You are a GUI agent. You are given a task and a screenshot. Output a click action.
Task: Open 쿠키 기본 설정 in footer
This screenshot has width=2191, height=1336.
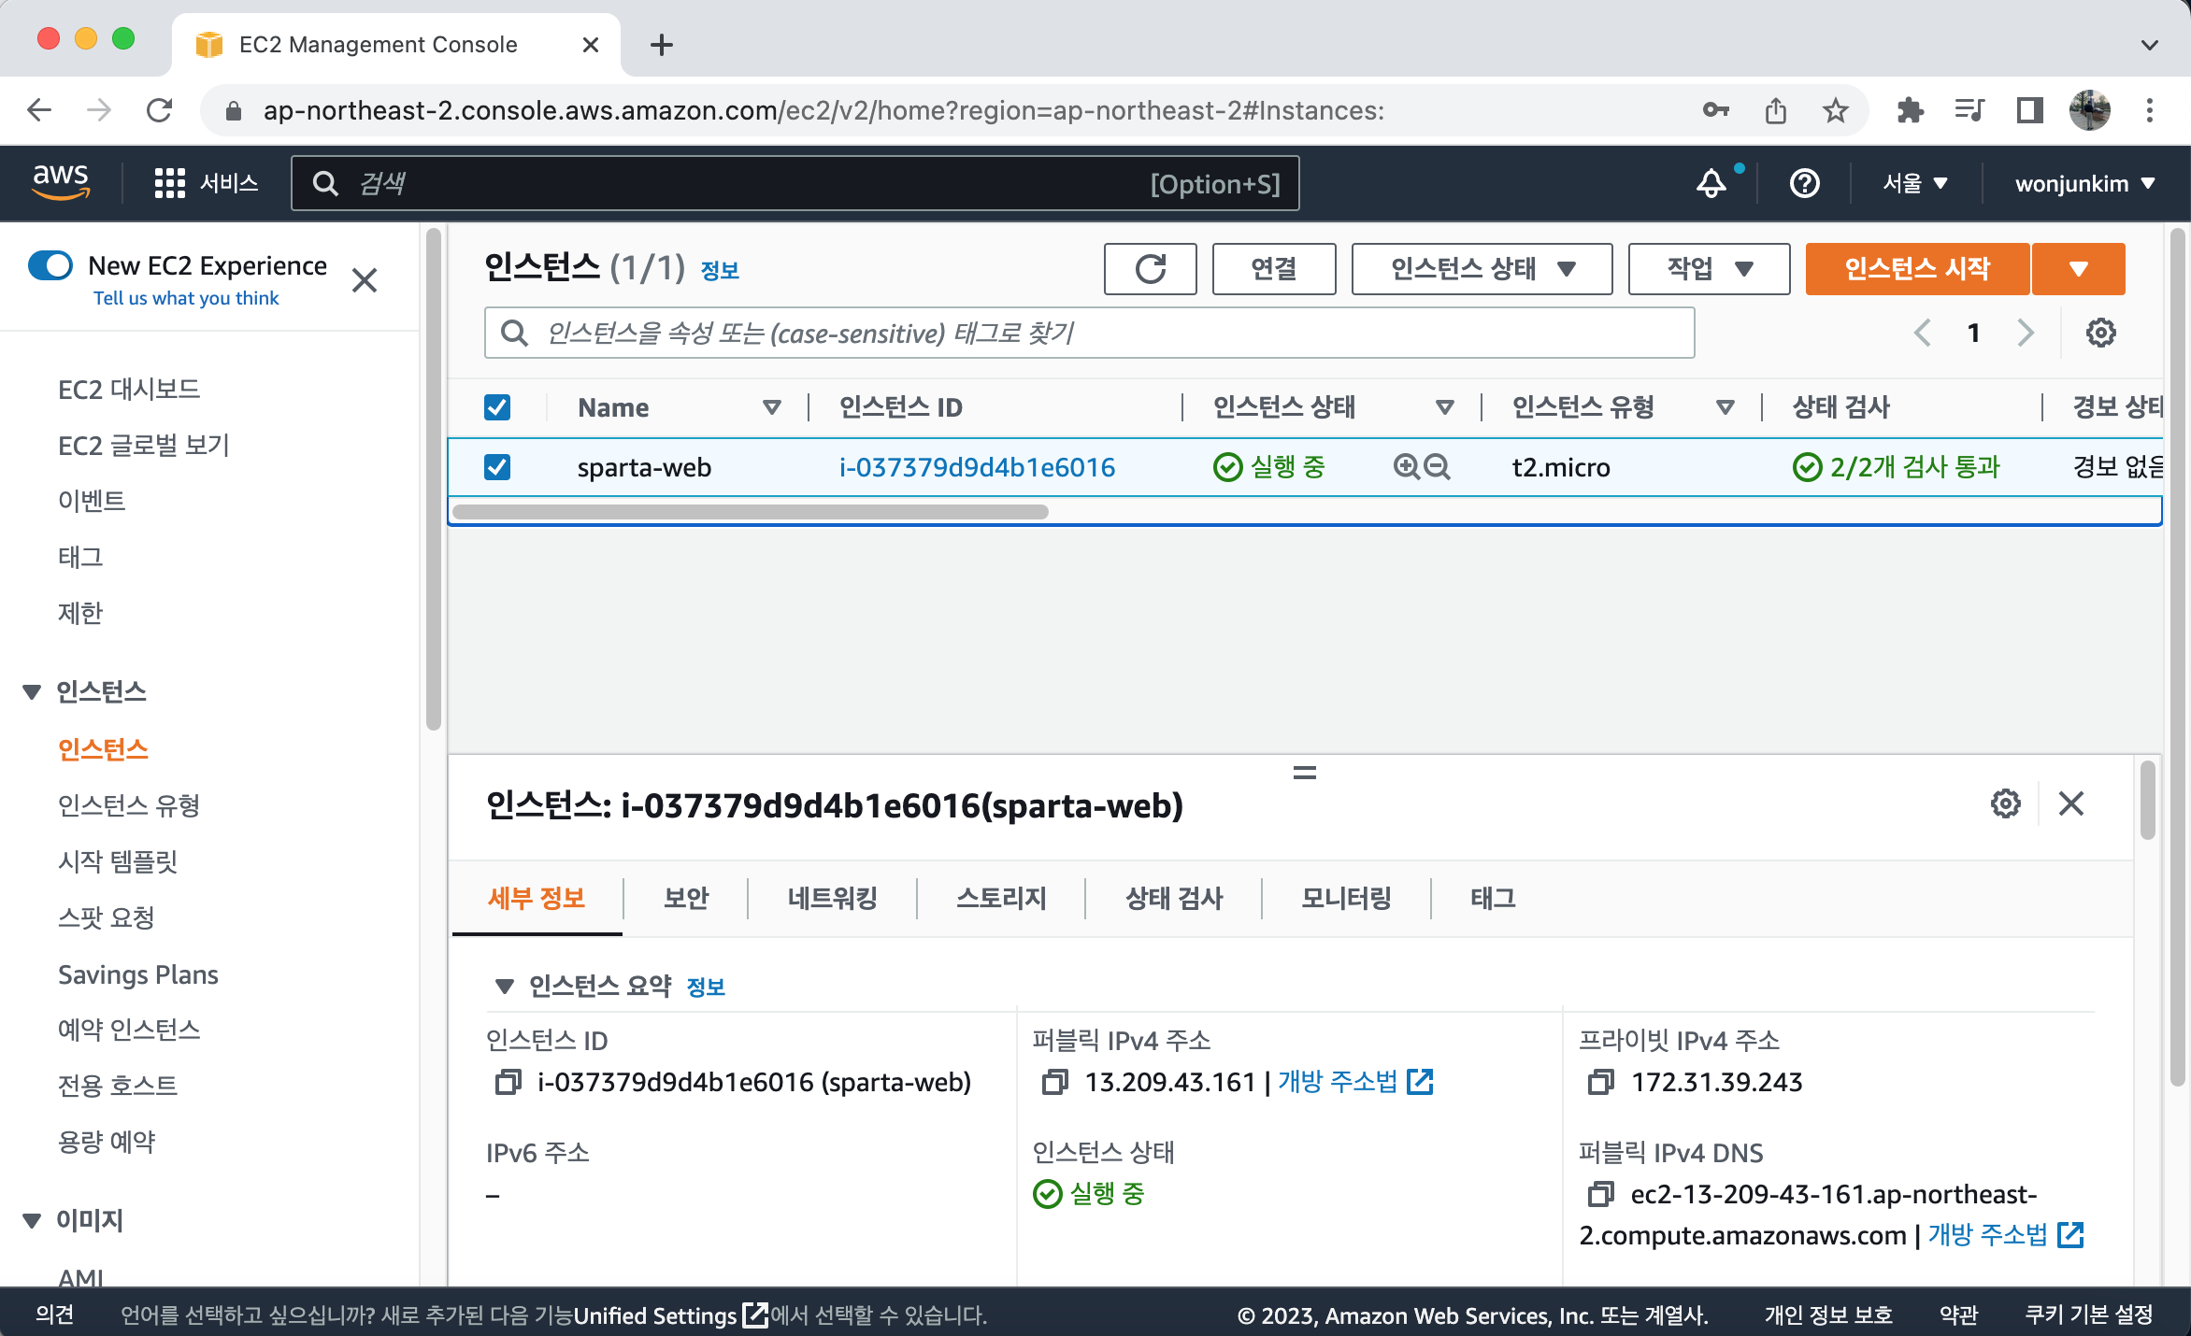pyautogui.click(x=2088, y=1315)
